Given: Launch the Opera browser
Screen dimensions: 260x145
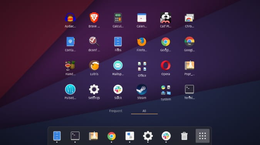Looking at the screenshot, I should [x=166, y=66].
